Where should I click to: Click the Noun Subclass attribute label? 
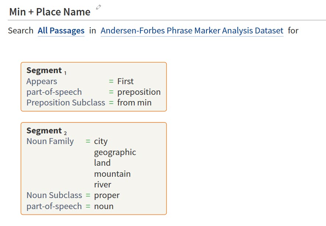54,195
